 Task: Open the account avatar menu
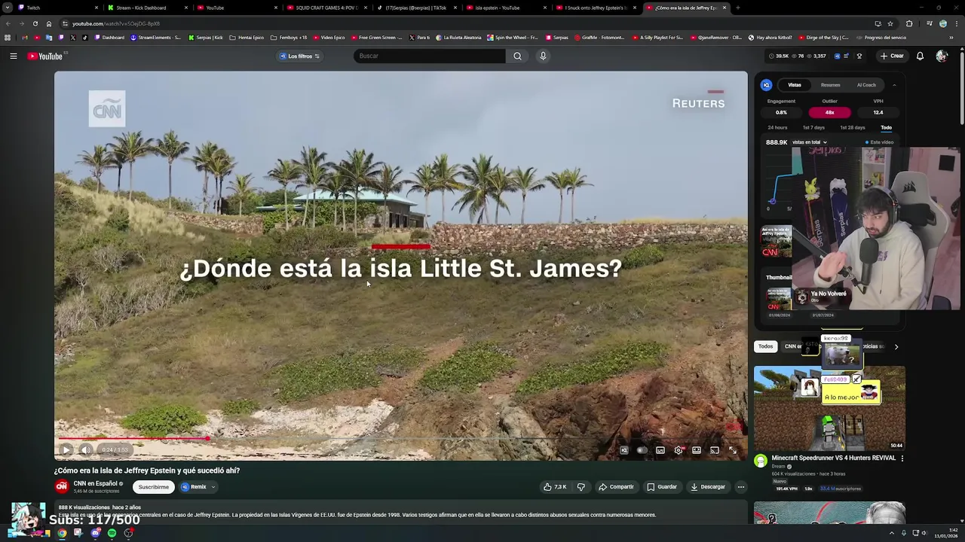(942, 56)
